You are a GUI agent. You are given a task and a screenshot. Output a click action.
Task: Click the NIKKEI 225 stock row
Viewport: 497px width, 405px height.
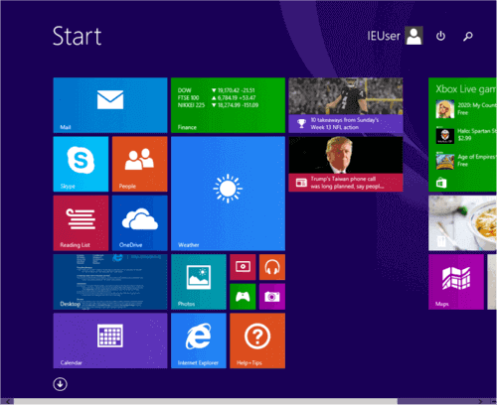[x=218, y=105]
